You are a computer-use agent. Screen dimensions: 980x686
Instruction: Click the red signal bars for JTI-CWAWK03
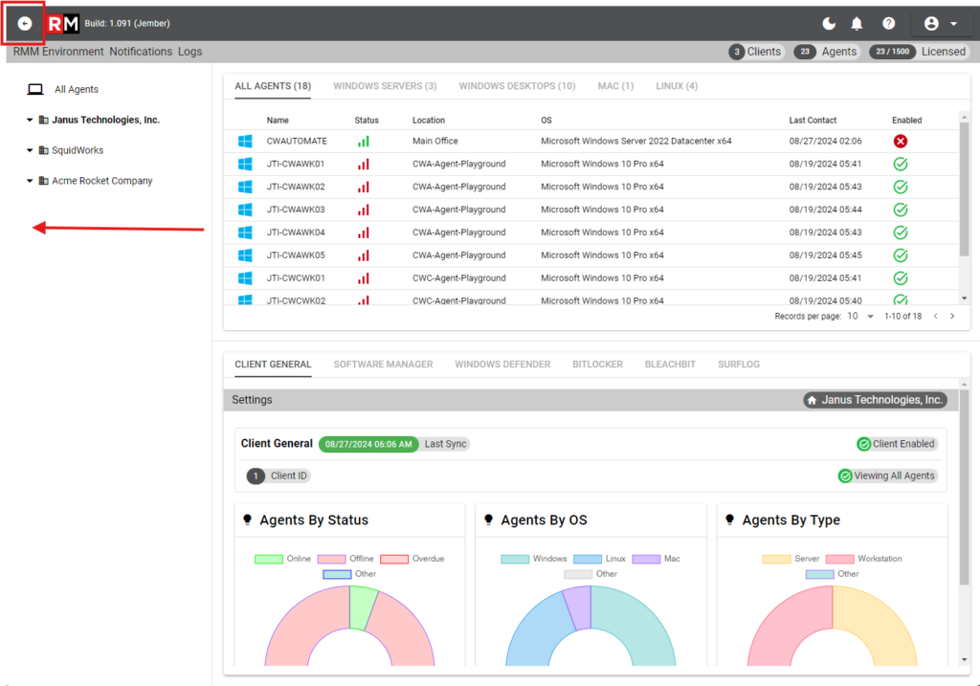coord(364,210)
